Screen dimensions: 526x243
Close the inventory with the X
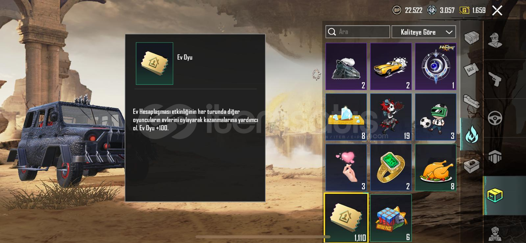point(497,11)
